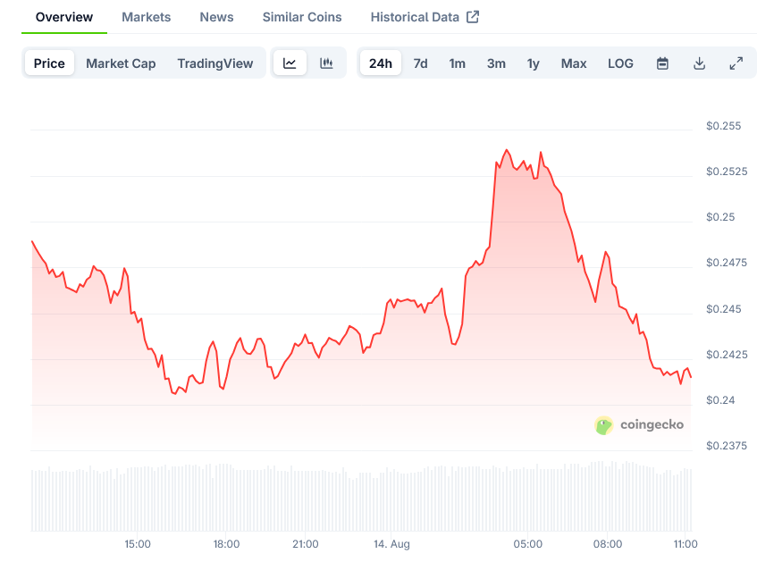
Task: Select the Max time range
Action: click(574, 63)
